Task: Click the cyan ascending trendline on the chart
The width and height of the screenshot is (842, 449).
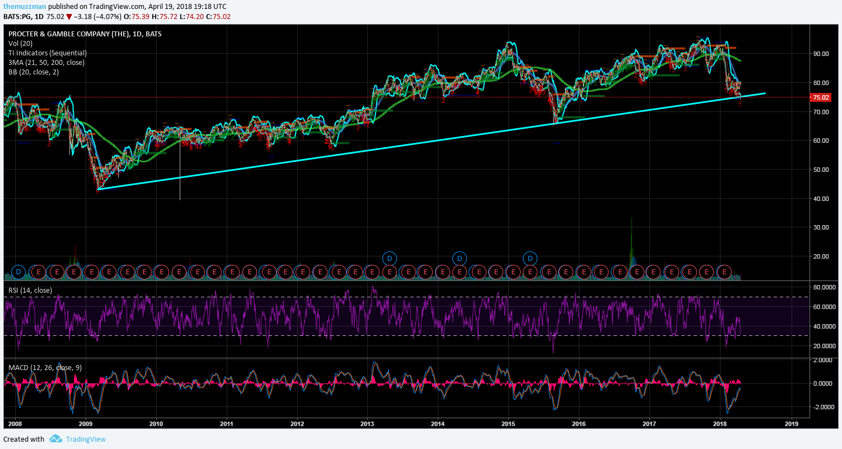Action: [x=431, y=142]
